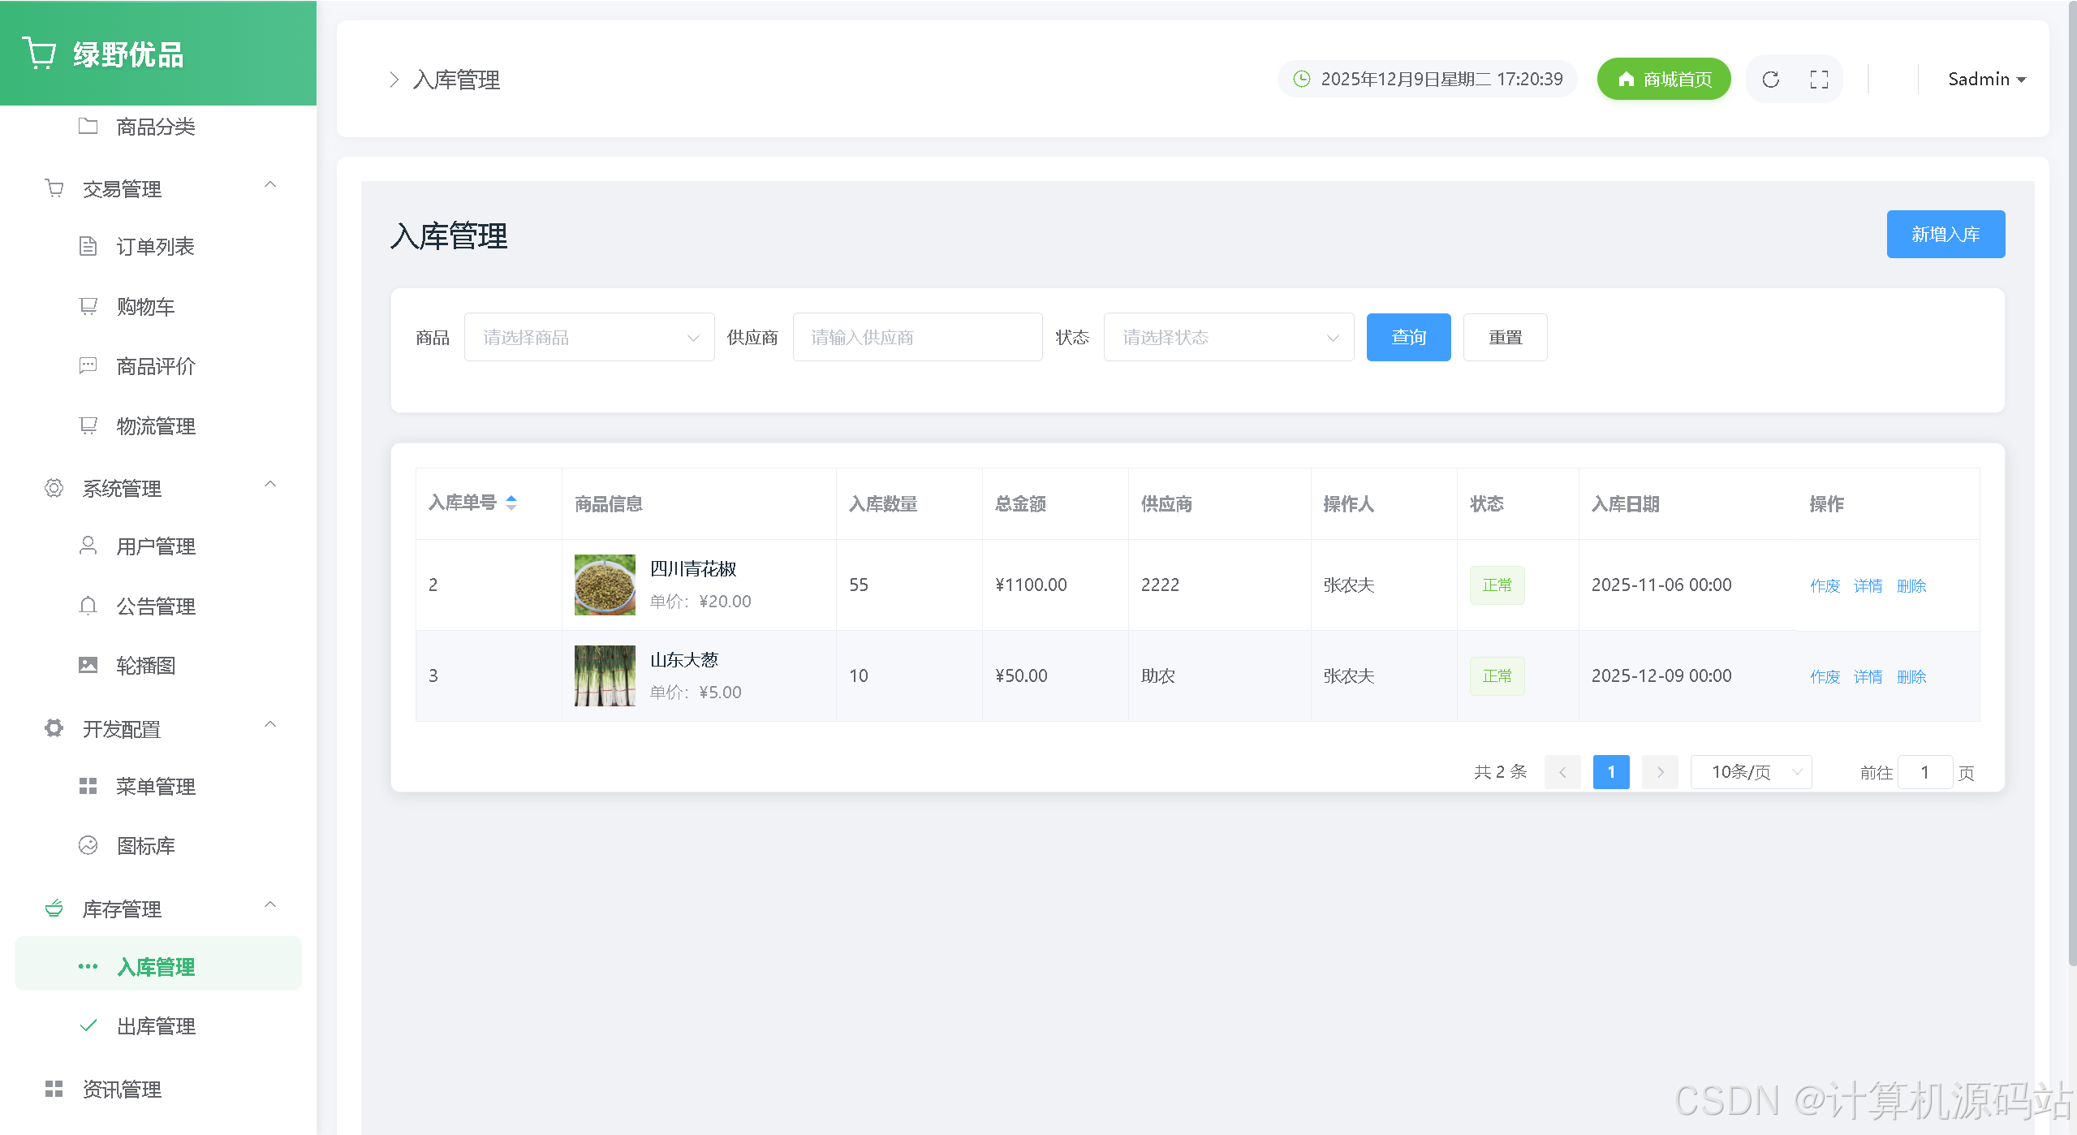Go to 出库管理 in the sidebar
The width and height of the screenshot is (2077, 1135).
(156, 1026)
